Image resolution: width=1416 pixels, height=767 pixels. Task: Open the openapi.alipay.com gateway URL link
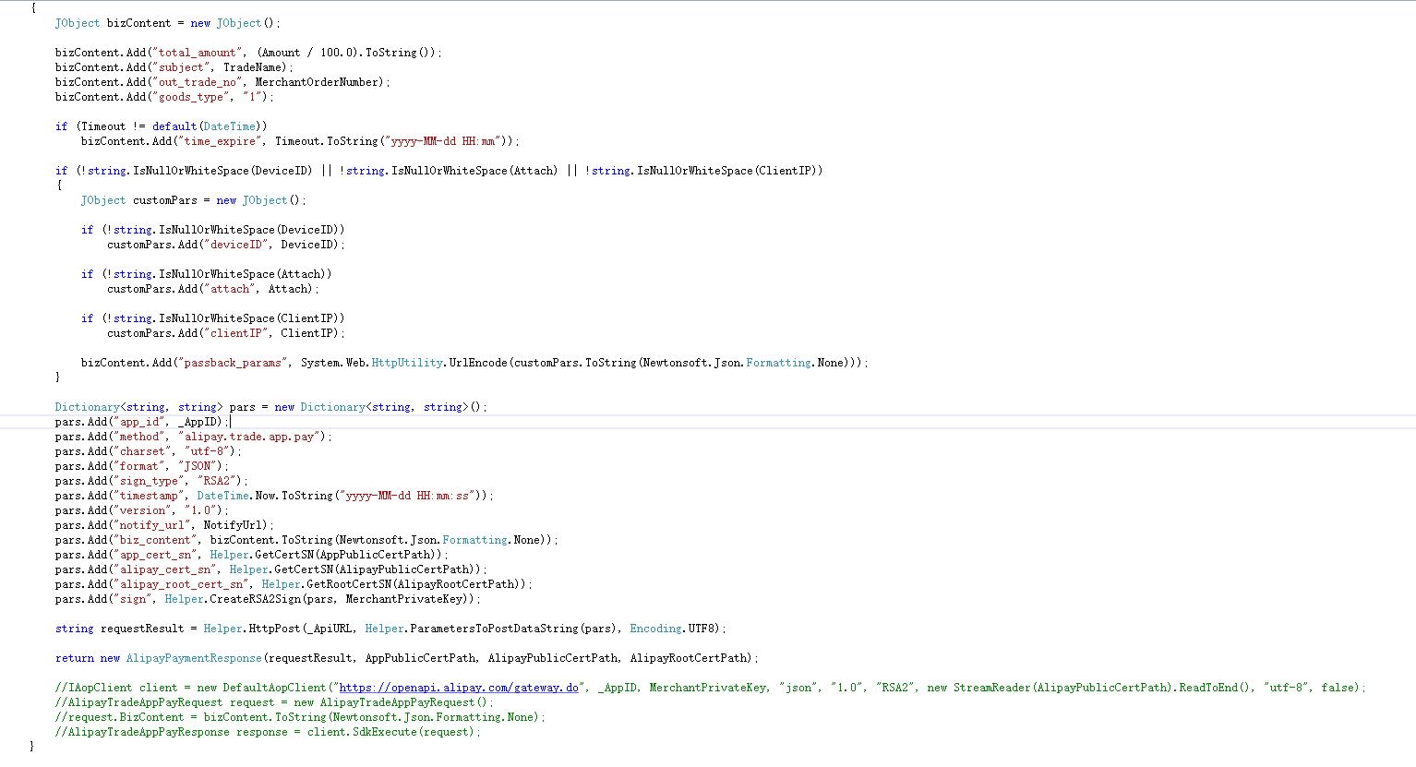click(x=459, y=688)
